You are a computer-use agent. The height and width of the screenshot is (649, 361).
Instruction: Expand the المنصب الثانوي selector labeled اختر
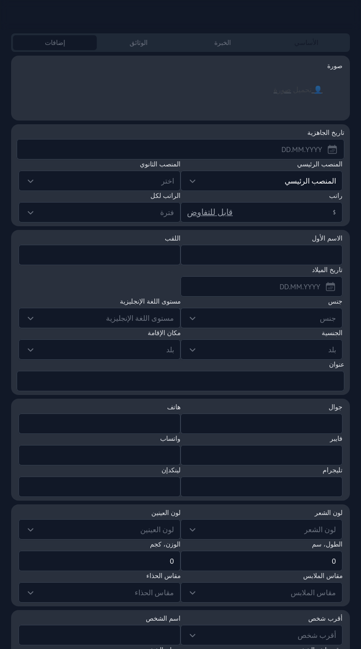pos(100,181)
